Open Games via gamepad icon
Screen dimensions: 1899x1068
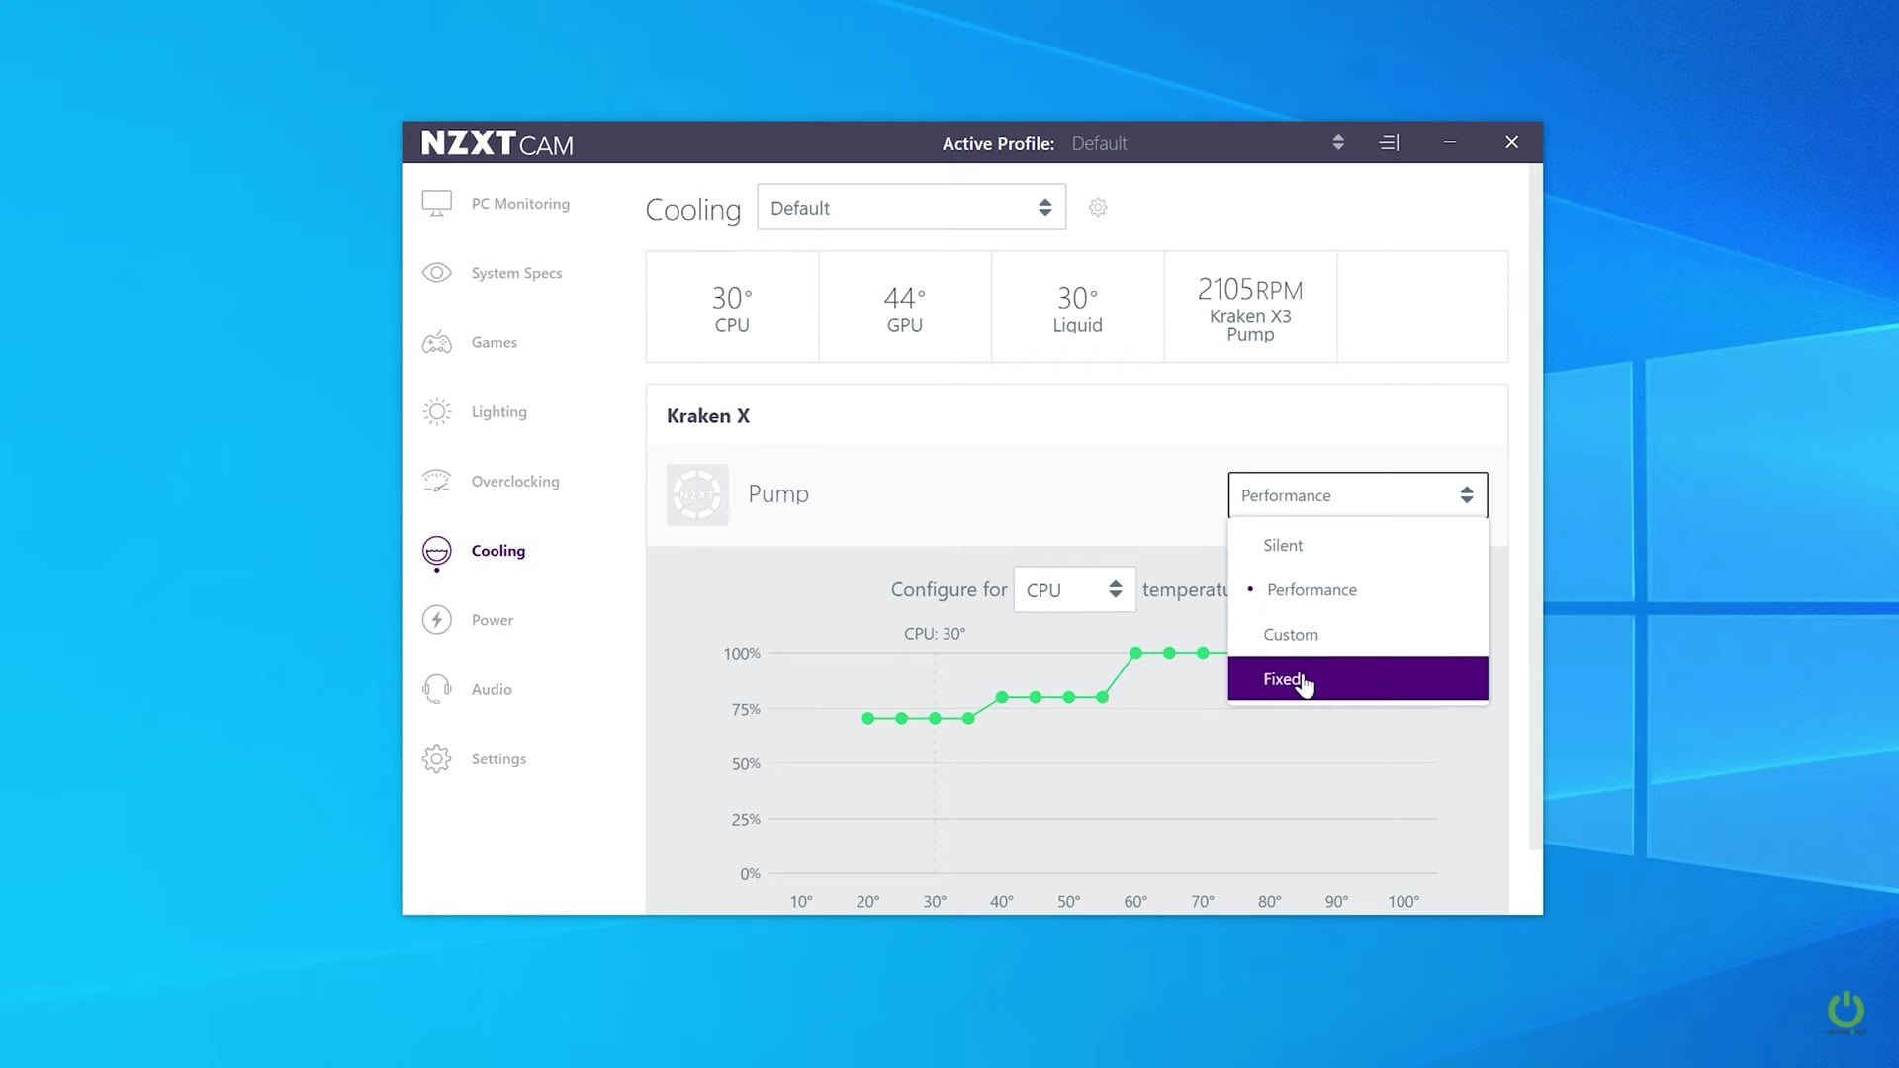pyautogui.click(x=436, y=342)
